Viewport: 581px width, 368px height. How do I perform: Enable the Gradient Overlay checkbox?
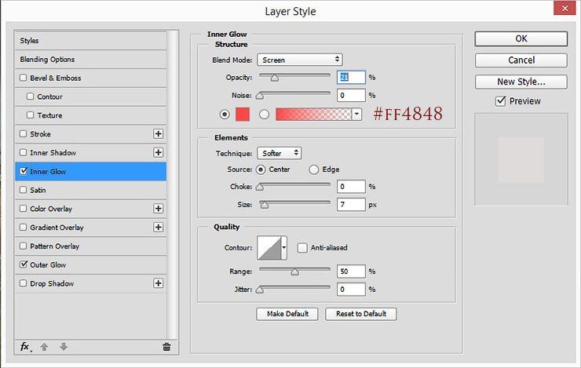click(24, 228)
